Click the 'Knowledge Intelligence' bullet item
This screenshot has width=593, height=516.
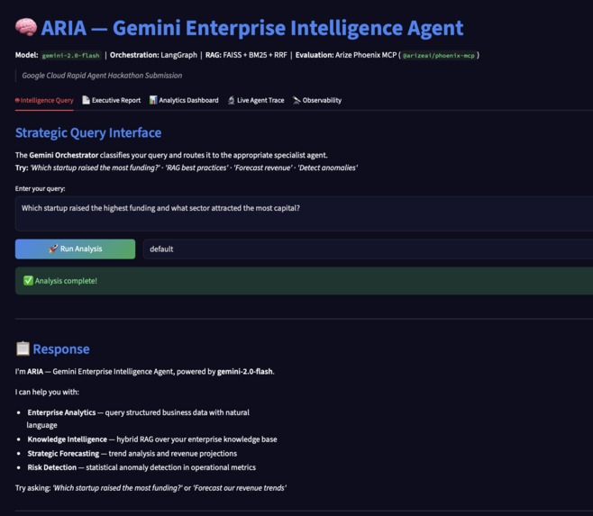pyautogui.click(x=152, y=439)
